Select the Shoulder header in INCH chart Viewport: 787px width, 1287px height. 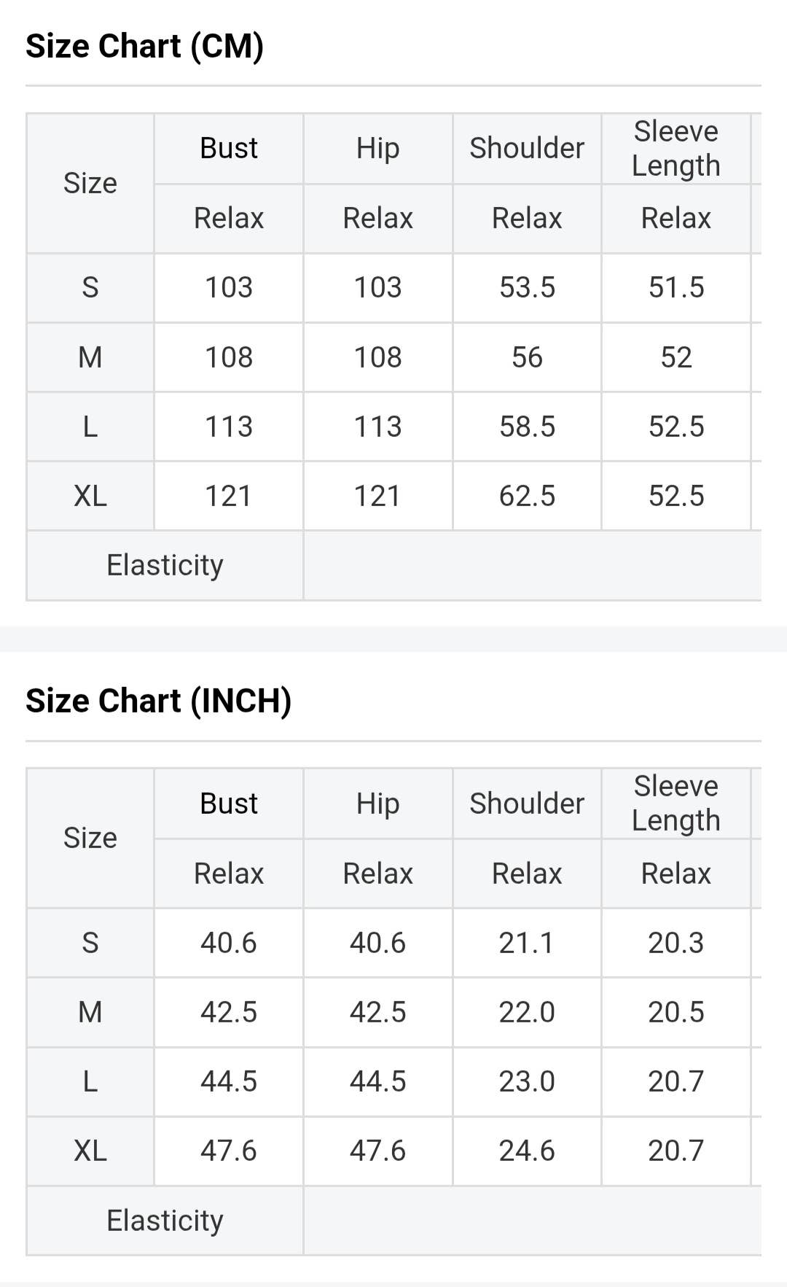tap(527, 804)
